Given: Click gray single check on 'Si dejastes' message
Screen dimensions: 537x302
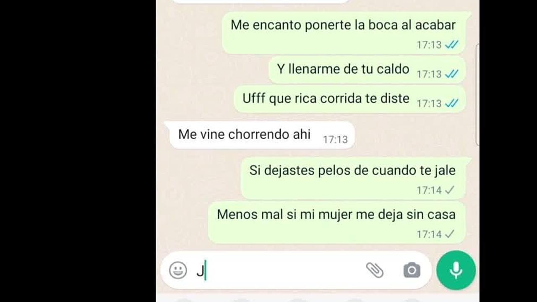Looking at the screenshot, I should [449, 190].
